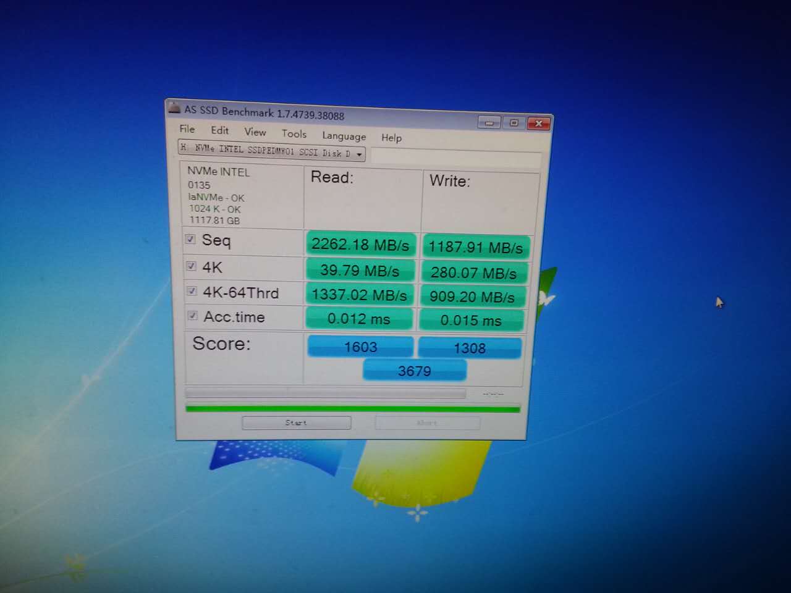Open the Help menu
This screenshot has width=791, height=593.
point(391,138)
